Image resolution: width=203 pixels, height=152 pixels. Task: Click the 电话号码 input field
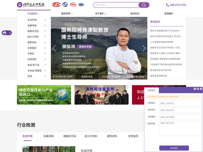[180, 110]
